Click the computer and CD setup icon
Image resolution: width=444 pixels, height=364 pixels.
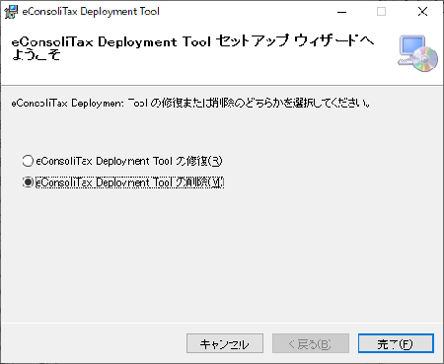point(417,53)
